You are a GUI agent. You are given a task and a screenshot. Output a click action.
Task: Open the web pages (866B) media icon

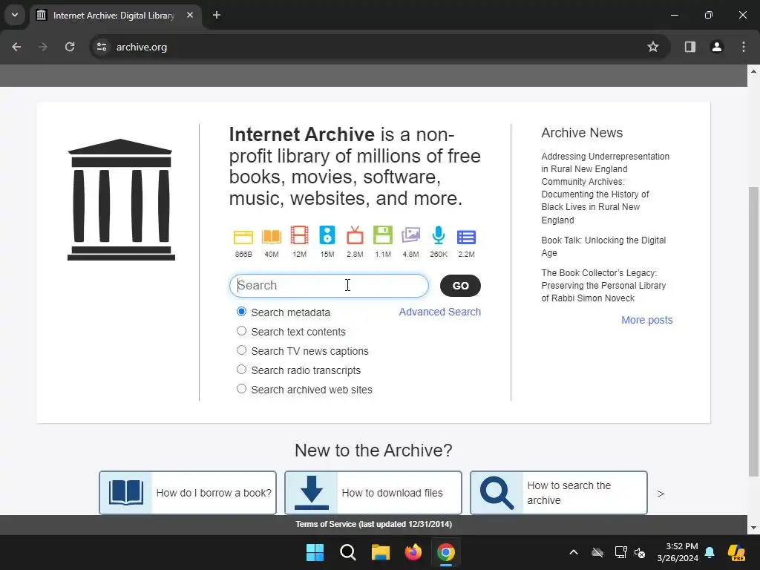(x=243, y=237)
